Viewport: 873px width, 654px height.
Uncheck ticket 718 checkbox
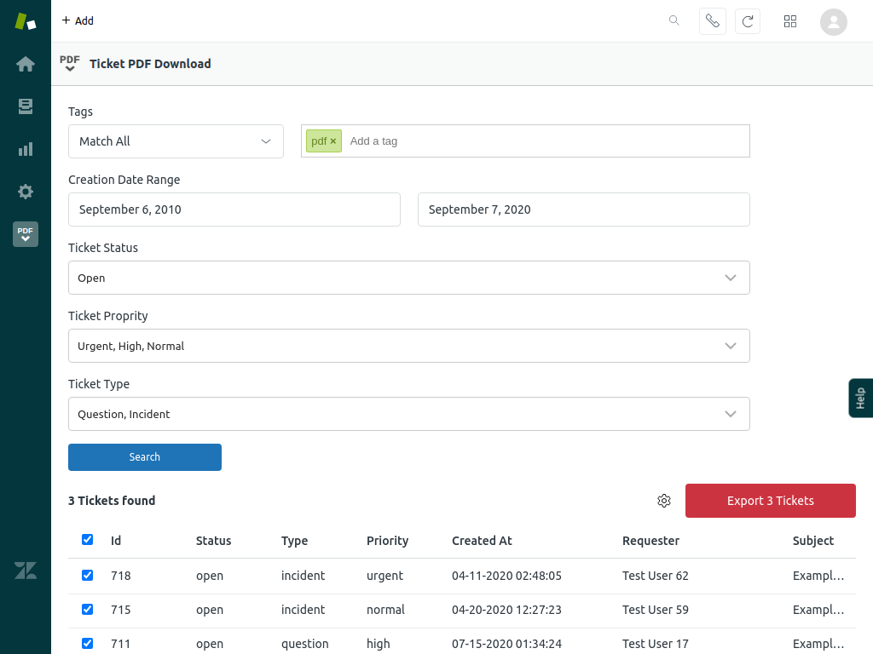coord(87,576)
